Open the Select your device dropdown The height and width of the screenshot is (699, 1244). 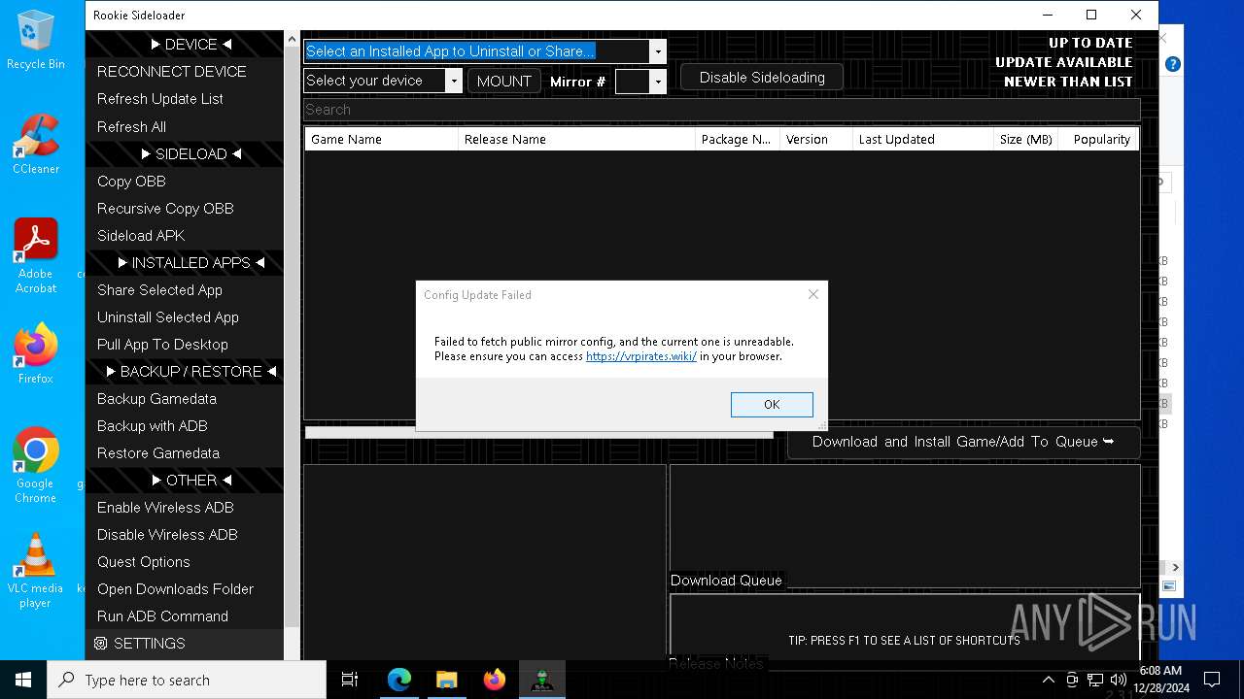click(454, 81)
